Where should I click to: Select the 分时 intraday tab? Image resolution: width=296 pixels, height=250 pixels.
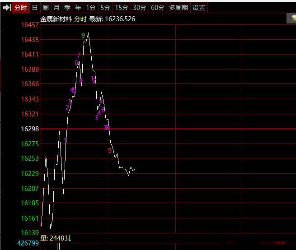tap(21, 8)
